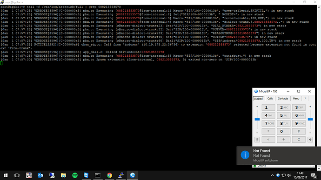Open the Google Chrome taskbar icon
This screenshot has height=180, width=321.
(109, 175)
